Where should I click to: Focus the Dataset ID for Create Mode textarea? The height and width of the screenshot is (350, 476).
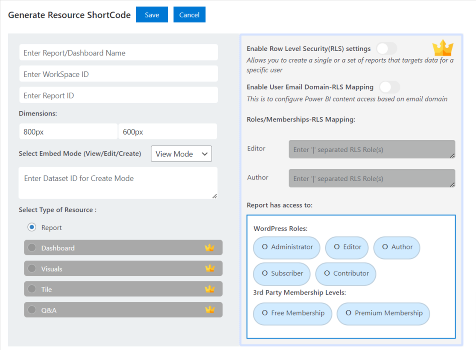point(118,183)
